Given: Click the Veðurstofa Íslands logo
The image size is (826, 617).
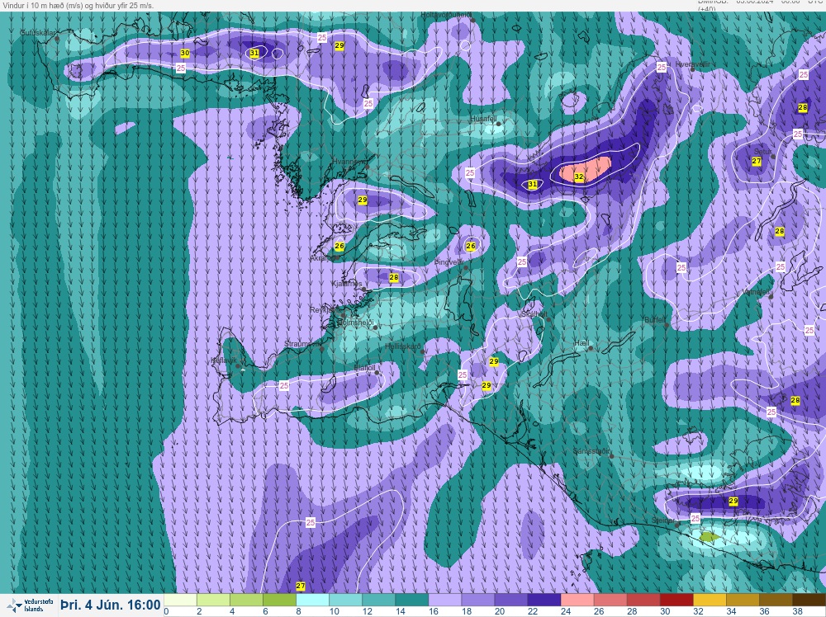Looking at the screenshot, I should (x=31, y=605).
